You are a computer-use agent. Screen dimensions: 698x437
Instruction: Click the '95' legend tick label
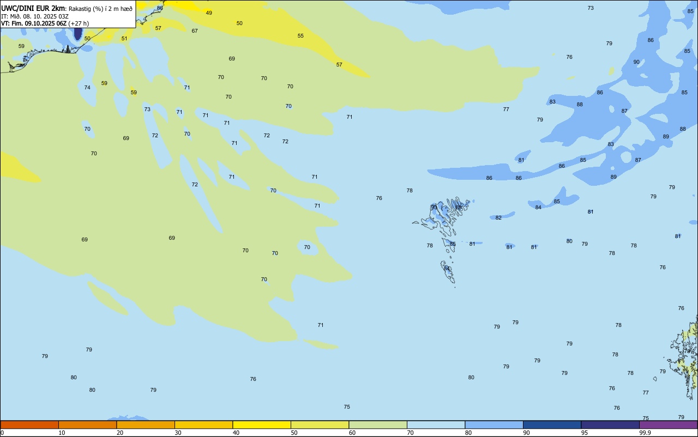585,433
